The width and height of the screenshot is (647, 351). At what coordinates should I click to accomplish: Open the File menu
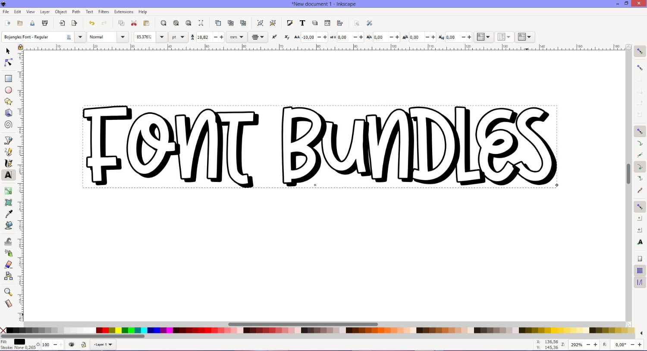(6, 12)
